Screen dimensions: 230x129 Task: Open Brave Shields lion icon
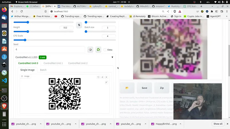click(x=175, y=11)
